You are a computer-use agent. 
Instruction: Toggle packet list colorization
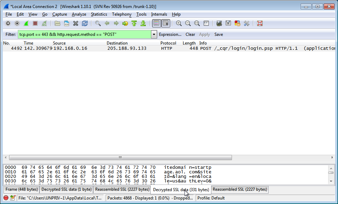(x=157, y=23)
